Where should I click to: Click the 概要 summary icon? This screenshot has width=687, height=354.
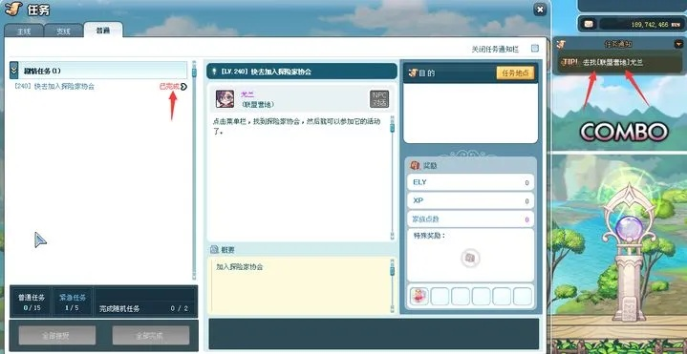click(214, 249)
